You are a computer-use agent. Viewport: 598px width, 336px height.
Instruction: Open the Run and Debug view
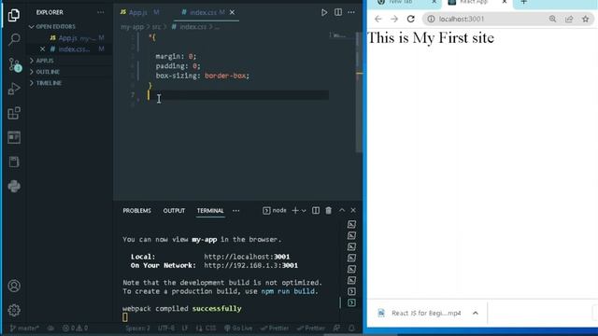pyautogui.click(x=14, y=89)
